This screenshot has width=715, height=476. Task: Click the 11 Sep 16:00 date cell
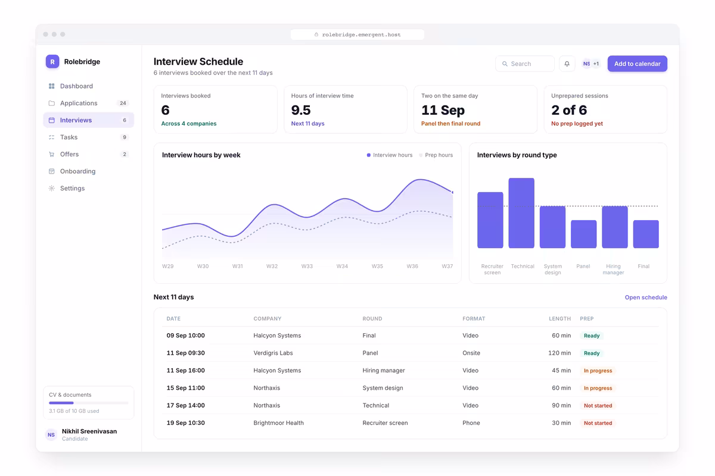tap(186, 371)
